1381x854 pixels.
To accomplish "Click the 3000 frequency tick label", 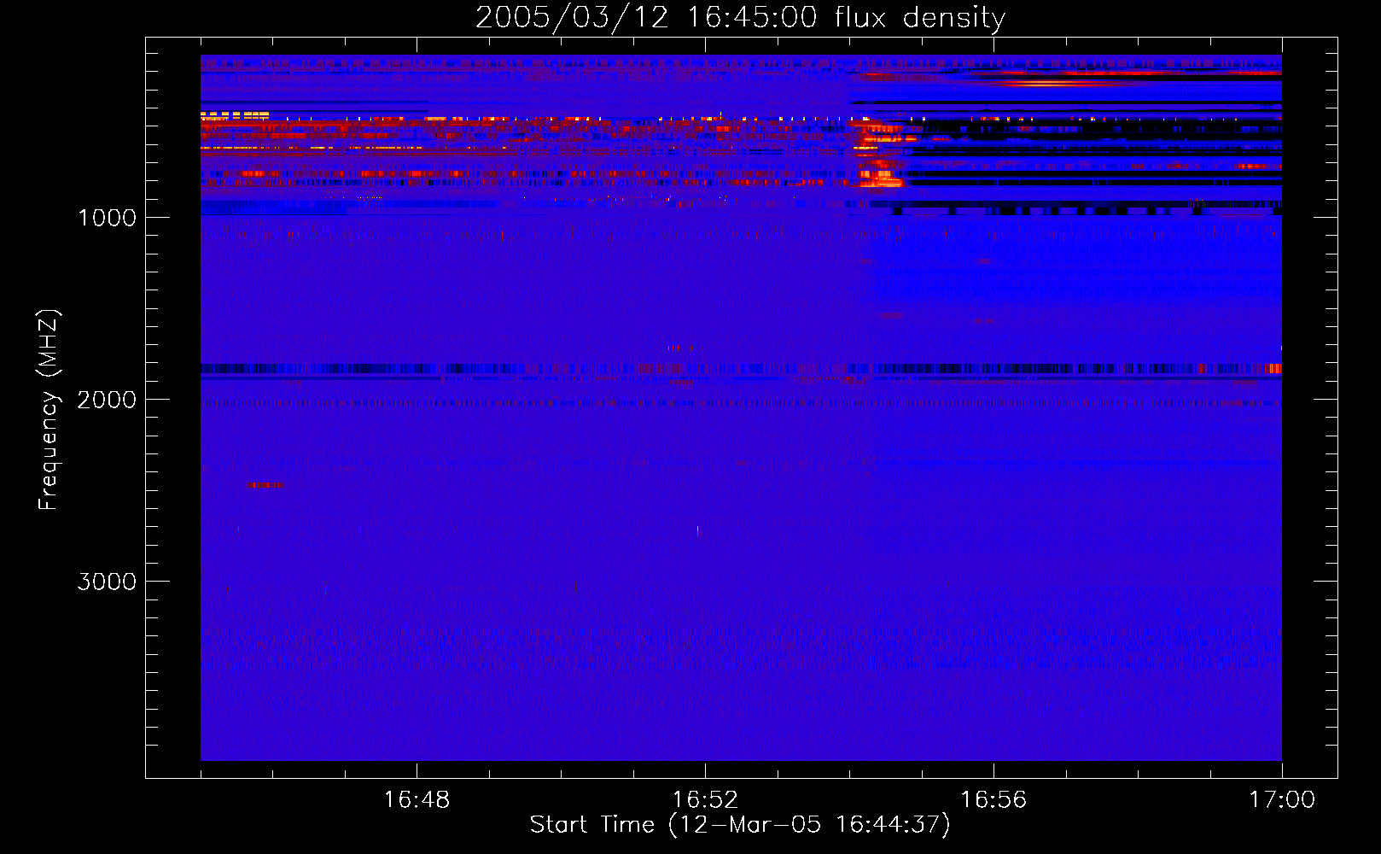I will (x=108, y=582).
